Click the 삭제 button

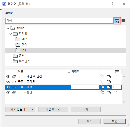pos(86,109)
